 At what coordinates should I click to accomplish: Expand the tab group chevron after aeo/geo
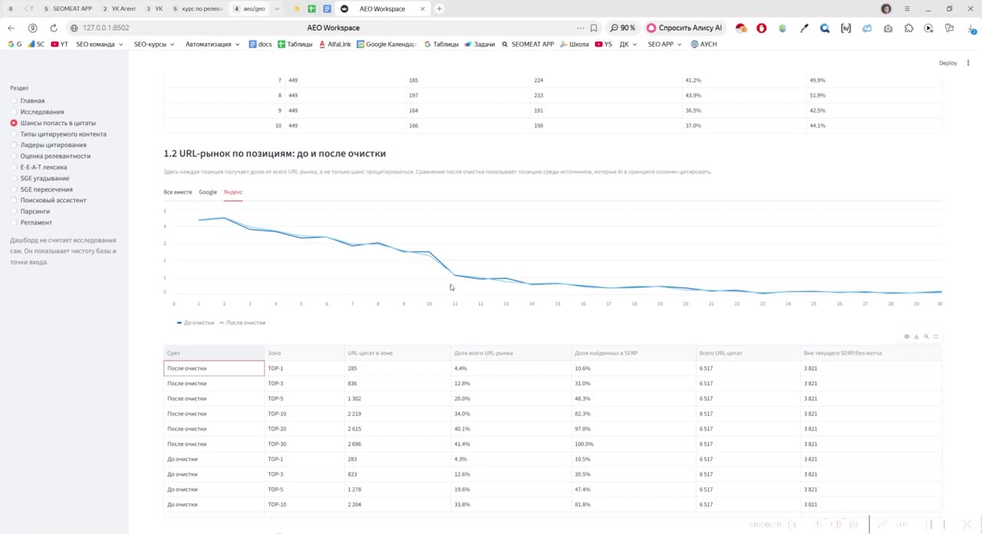click(276, 9)
